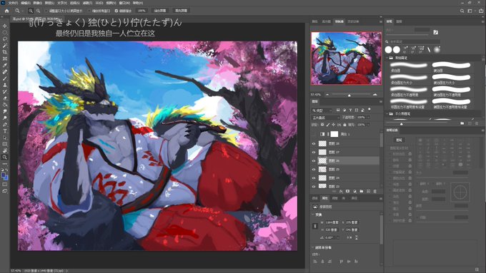
Task: Switch to the Navigator tab
Action: point(339,21)
